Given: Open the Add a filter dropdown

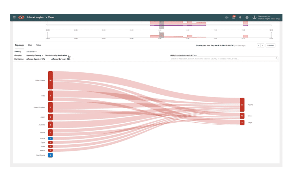Looking at the screenshot, I should (31, 52).
